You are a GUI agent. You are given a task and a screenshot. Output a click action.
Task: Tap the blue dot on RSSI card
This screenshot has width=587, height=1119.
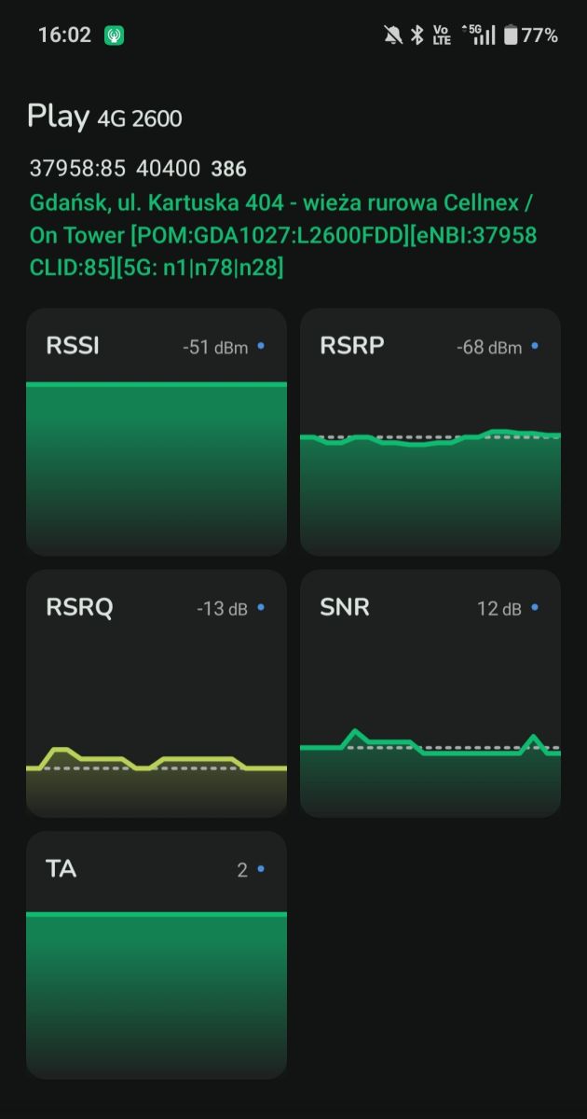(x=261, y=346)
